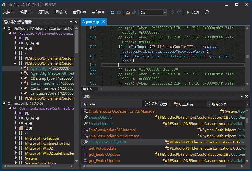Click the save all icon in toolbar
Image resolution: width=252 pixels, height=171 pixels.
134,12
